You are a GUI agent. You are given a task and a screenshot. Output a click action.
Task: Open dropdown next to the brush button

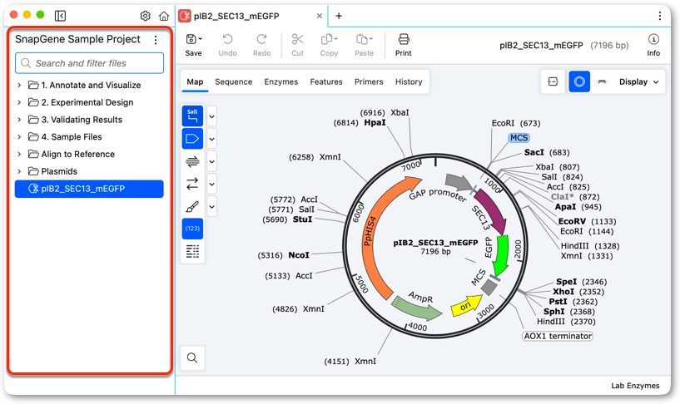click(211, 206)
